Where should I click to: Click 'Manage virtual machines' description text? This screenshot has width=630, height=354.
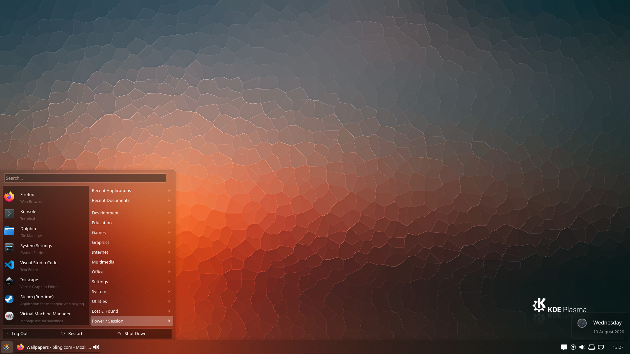pyautogui.click(x=42, y=321)
